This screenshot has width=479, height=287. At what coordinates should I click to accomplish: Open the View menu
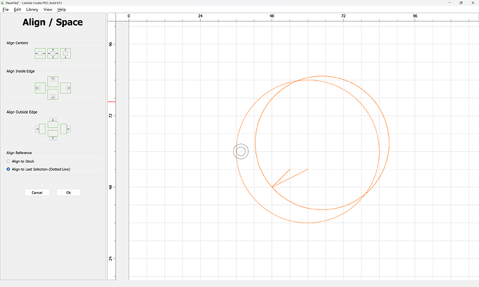(x=48, y=10)
